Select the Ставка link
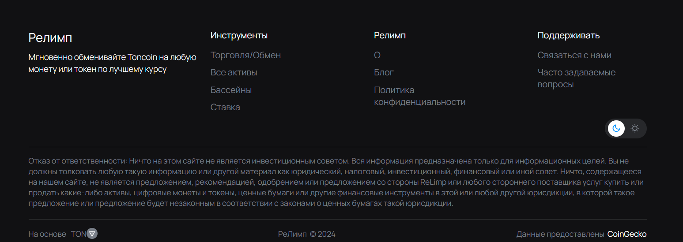The height and width of the screenshot is (242, 683). click(x=225, y=107)
